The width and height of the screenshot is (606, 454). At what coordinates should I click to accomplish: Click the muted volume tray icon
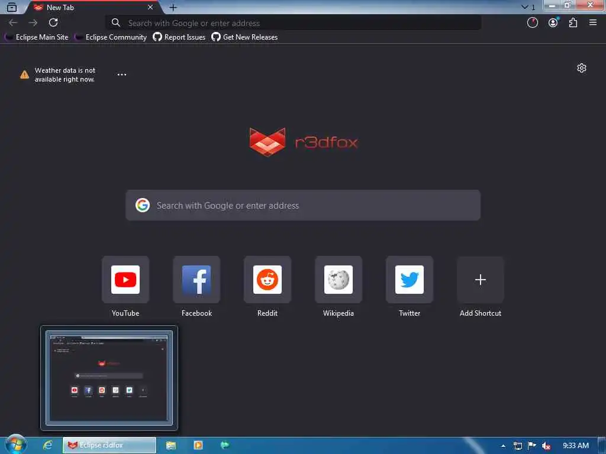click(x=546, y=446)
